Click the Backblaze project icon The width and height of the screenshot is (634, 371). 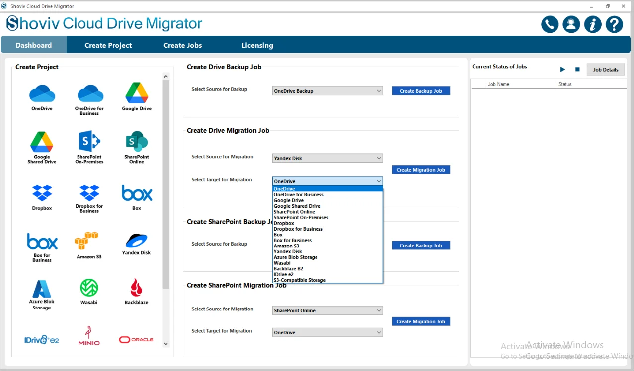[x=137, y=292]
